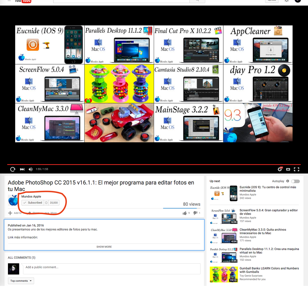Click the red video progress bar
308x292 pixels.
coord(154,164)
